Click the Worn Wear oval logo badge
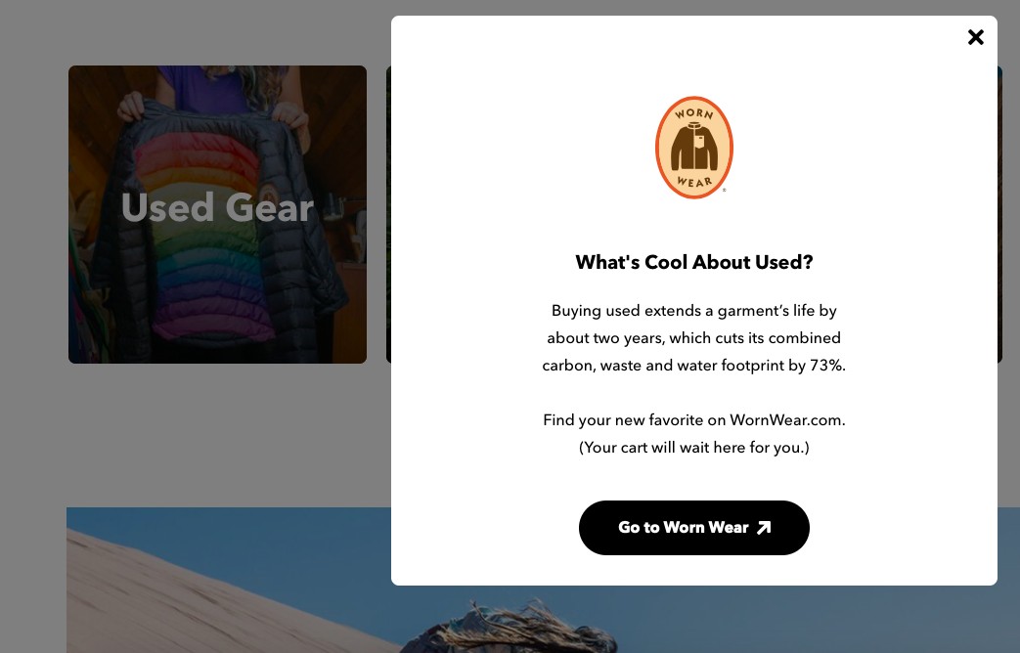The image size is (1020, 653). tap(693, 147)
